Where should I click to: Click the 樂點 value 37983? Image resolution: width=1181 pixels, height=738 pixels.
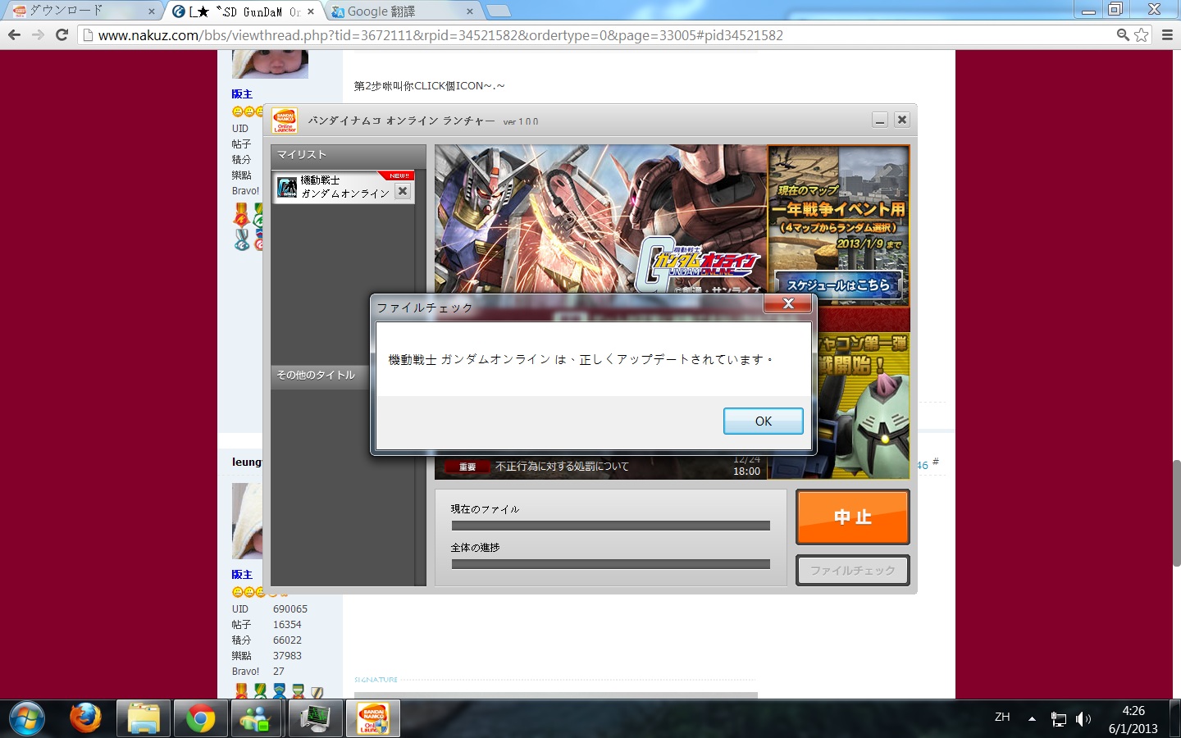tap(287, 656)
